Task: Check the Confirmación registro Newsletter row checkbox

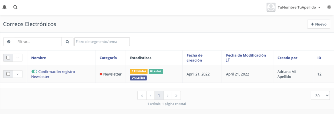Action: click(x=8, y=74)
